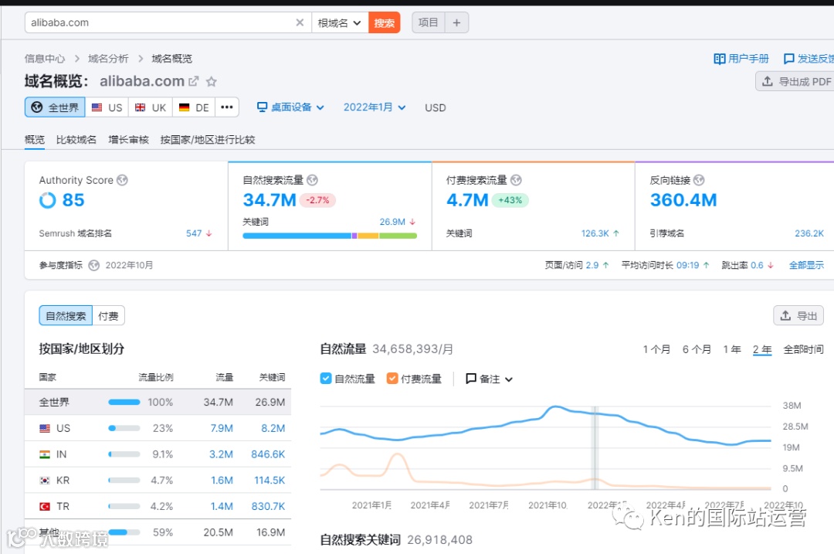This screenshot has height=554, width=834.
Task: Select the 自然搜索 toggle
Action: [x=66, y=315]
